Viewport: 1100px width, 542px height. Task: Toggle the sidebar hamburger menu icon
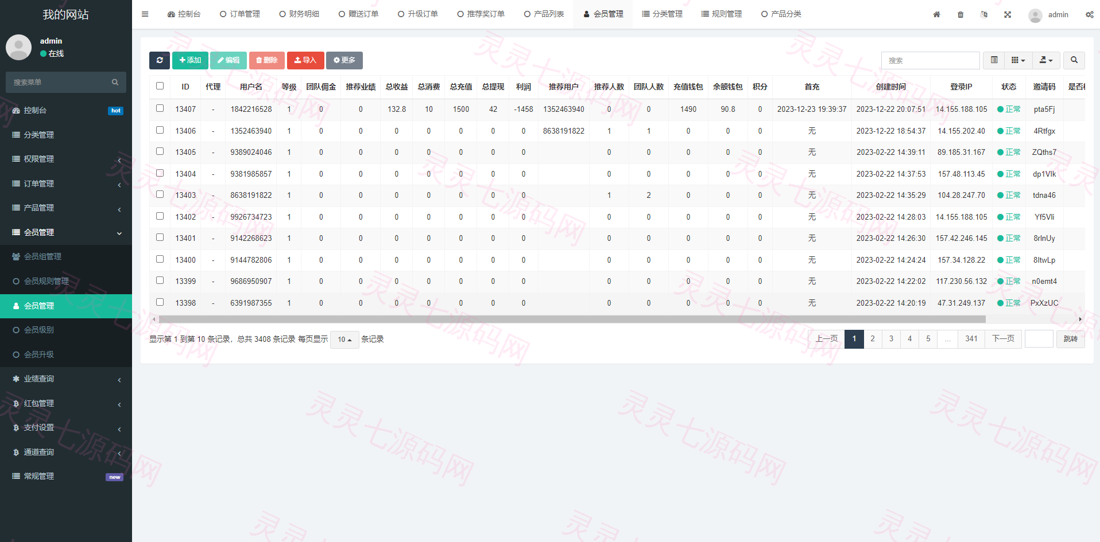pos(145,14)
